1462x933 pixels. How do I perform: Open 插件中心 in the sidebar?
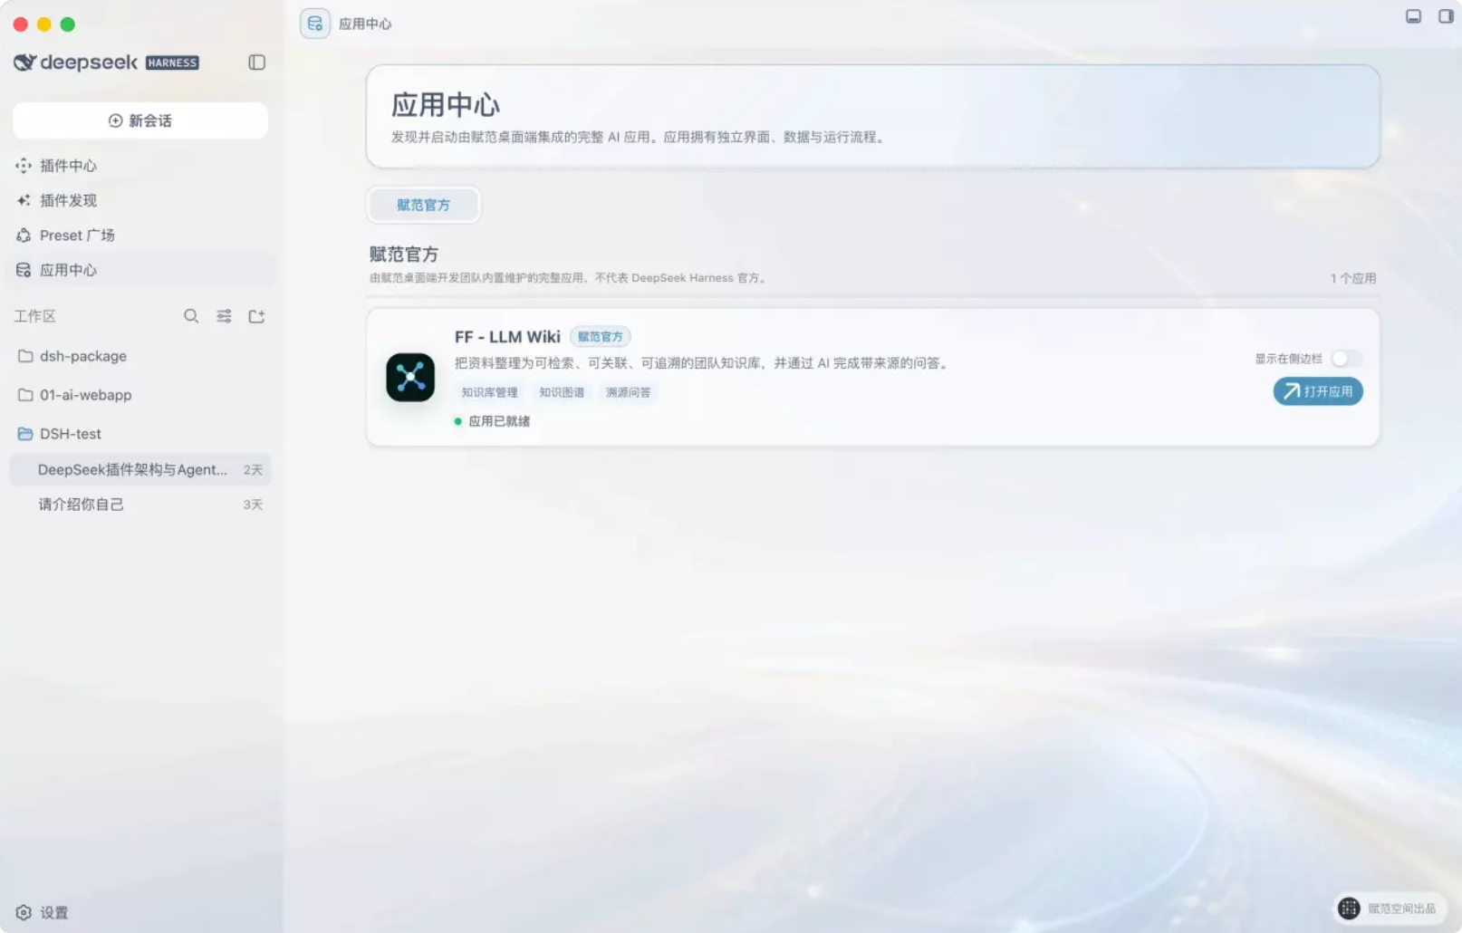pyautogui.click(x=140, y=166)
